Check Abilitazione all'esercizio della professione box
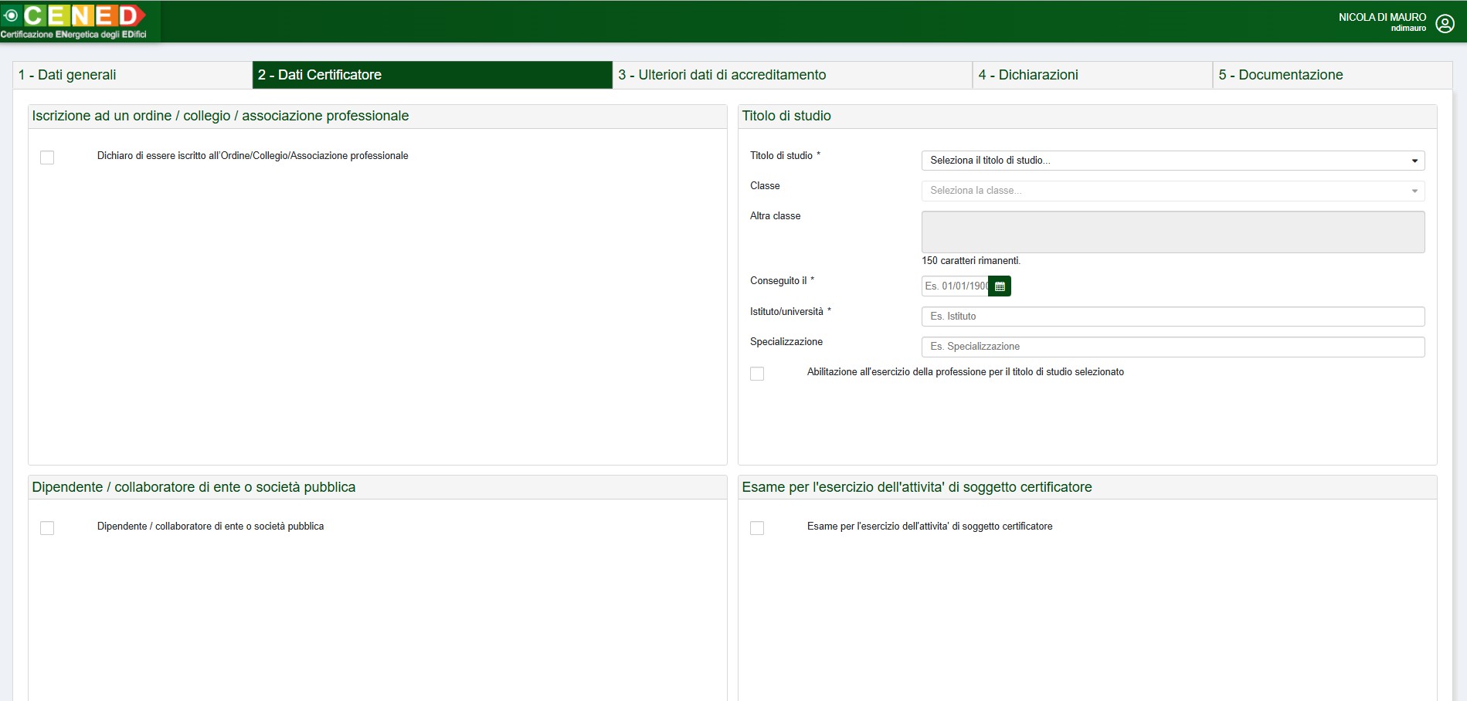Screen dimensions: 1467x701 coord(757,374)
